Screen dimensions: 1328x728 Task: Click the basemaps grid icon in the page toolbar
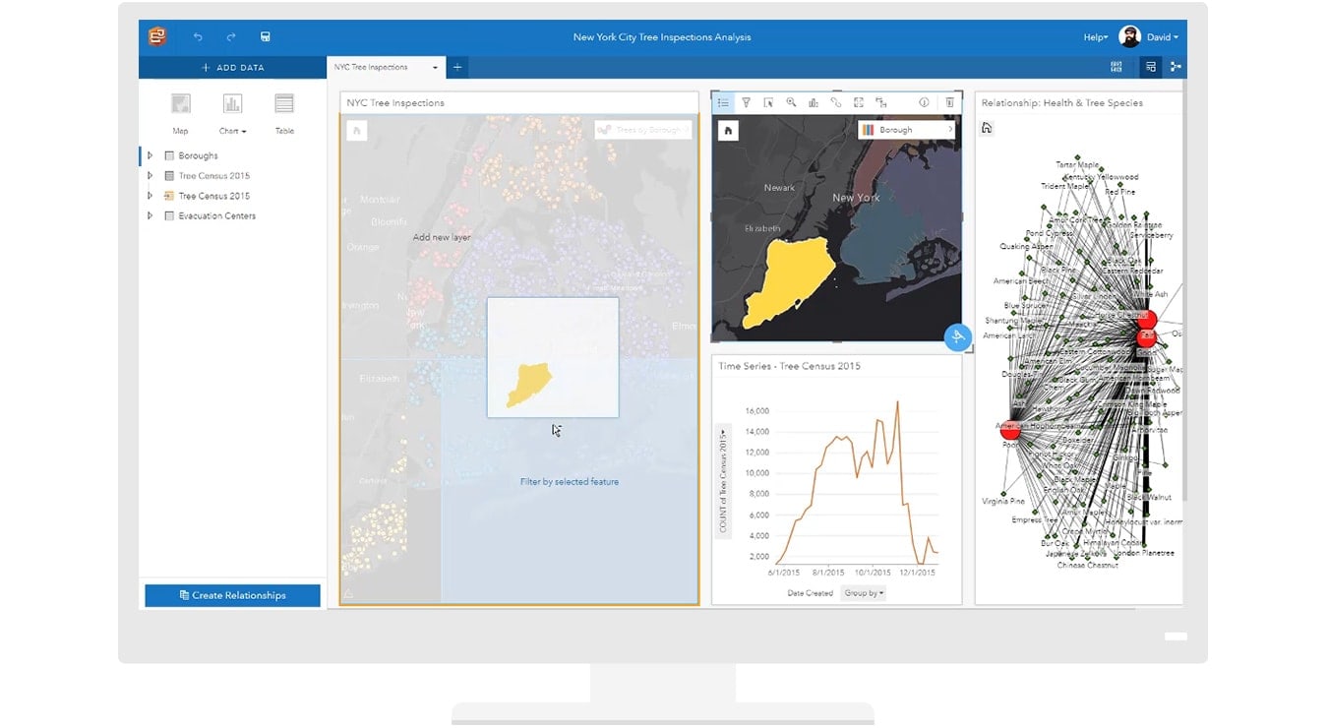(1117, 67)
